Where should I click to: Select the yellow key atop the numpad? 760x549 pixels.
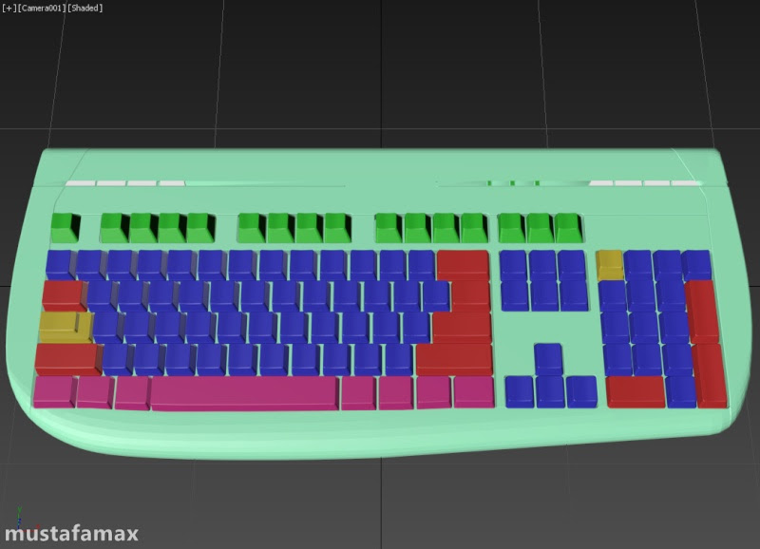pos(610,265)
